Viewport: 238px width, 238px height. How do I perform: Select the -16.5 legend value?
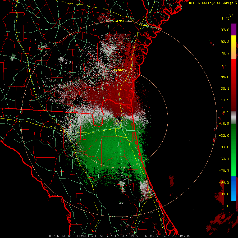(224, 124)
